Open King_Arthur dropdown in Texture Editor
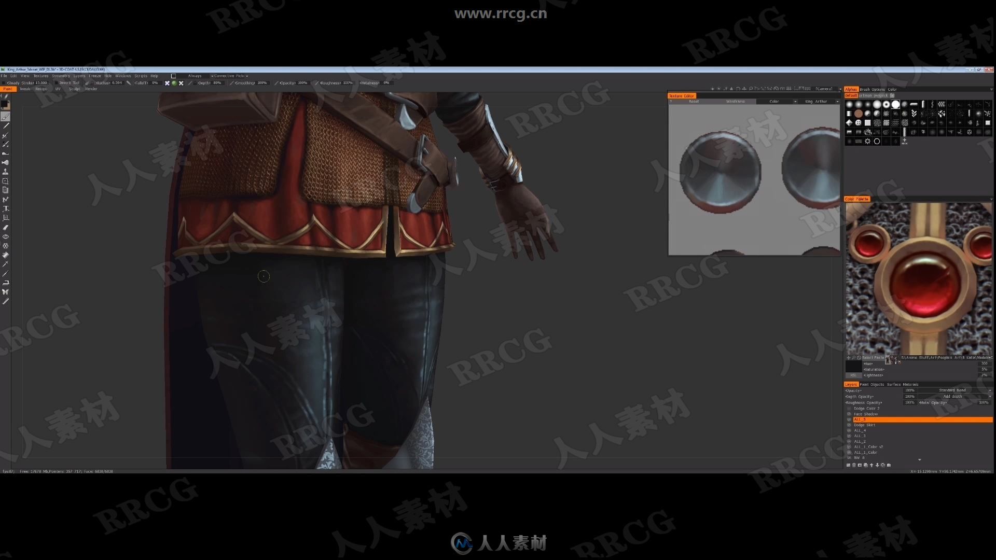The image size is (996, 560). [819, 102]
